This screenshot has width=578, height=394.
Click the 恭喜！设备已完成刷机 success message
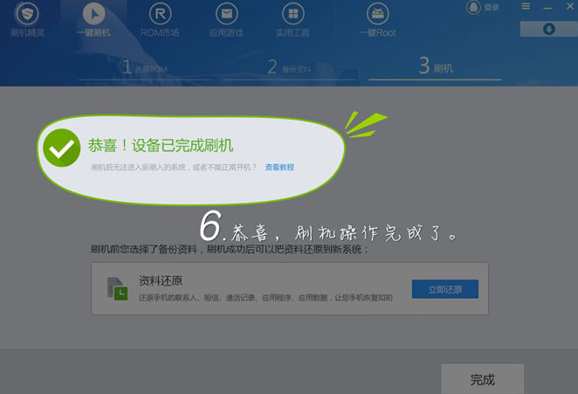[161, 145]
